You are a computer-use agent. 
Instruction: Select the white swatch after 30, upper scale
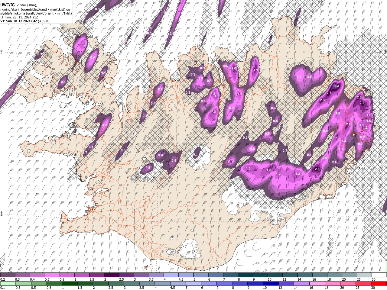379,275
